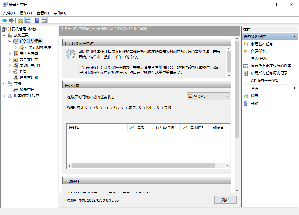Screen dimensions: 299x215
Task: Click the 共享文件夹 icon in tree
Action: [16, 60]
